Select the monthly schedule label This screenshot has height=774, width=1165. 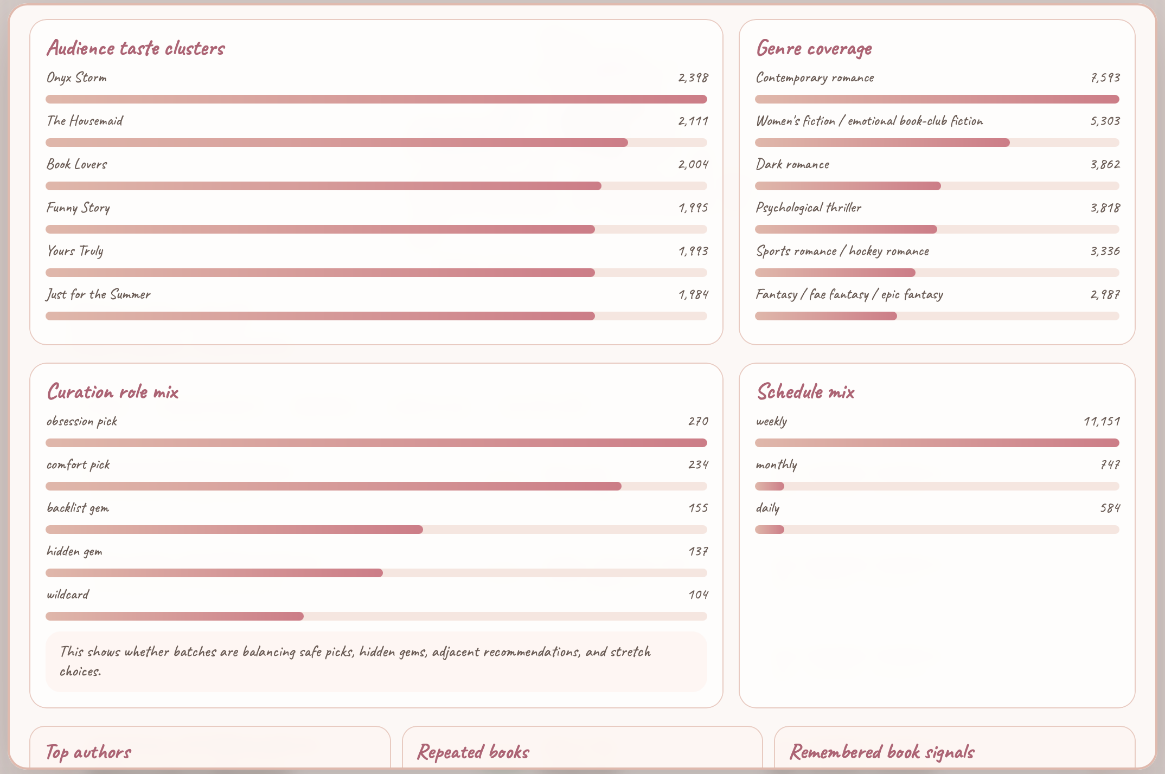[777, 465]
